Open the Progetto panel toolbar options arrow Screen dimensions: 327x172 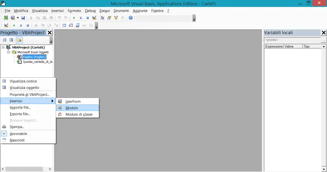(x=51, y=40)
